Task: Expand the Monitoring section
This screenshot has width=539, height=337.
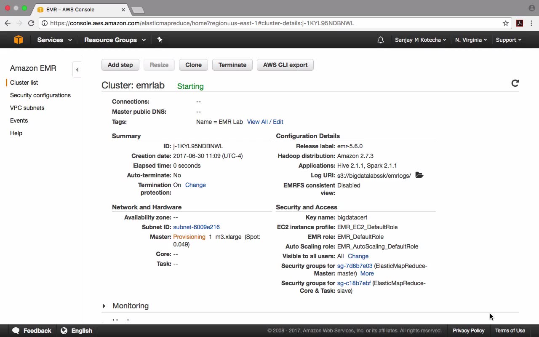Action: pos(104,306)
